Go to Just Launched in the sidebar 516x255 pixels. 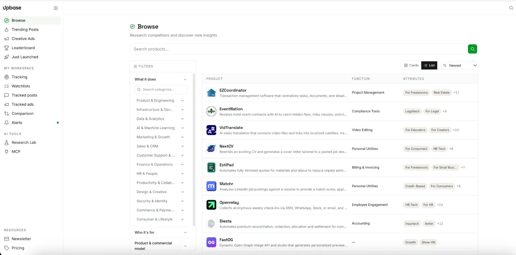click(x=31, y=57)
